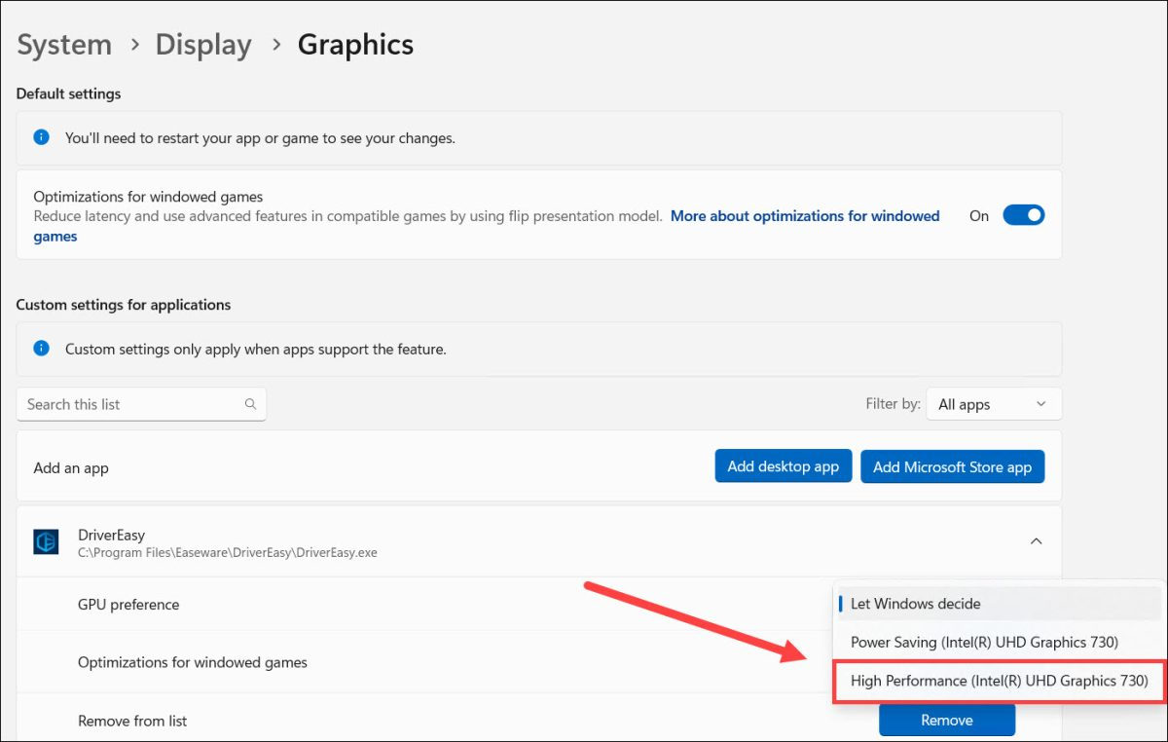This screenshot has width=1168, height=742.
Task: Go back to System in breadcrumb
Action: pyautogui.click(x=64, y=45)
